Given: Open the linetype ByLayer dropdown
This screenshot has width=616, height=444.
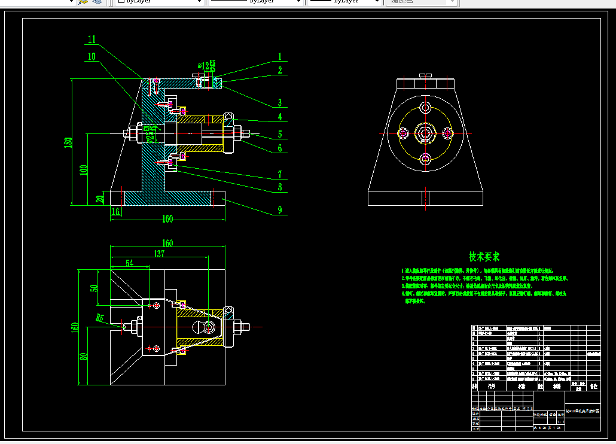Looking at the screenshot, I should [255, 2].
